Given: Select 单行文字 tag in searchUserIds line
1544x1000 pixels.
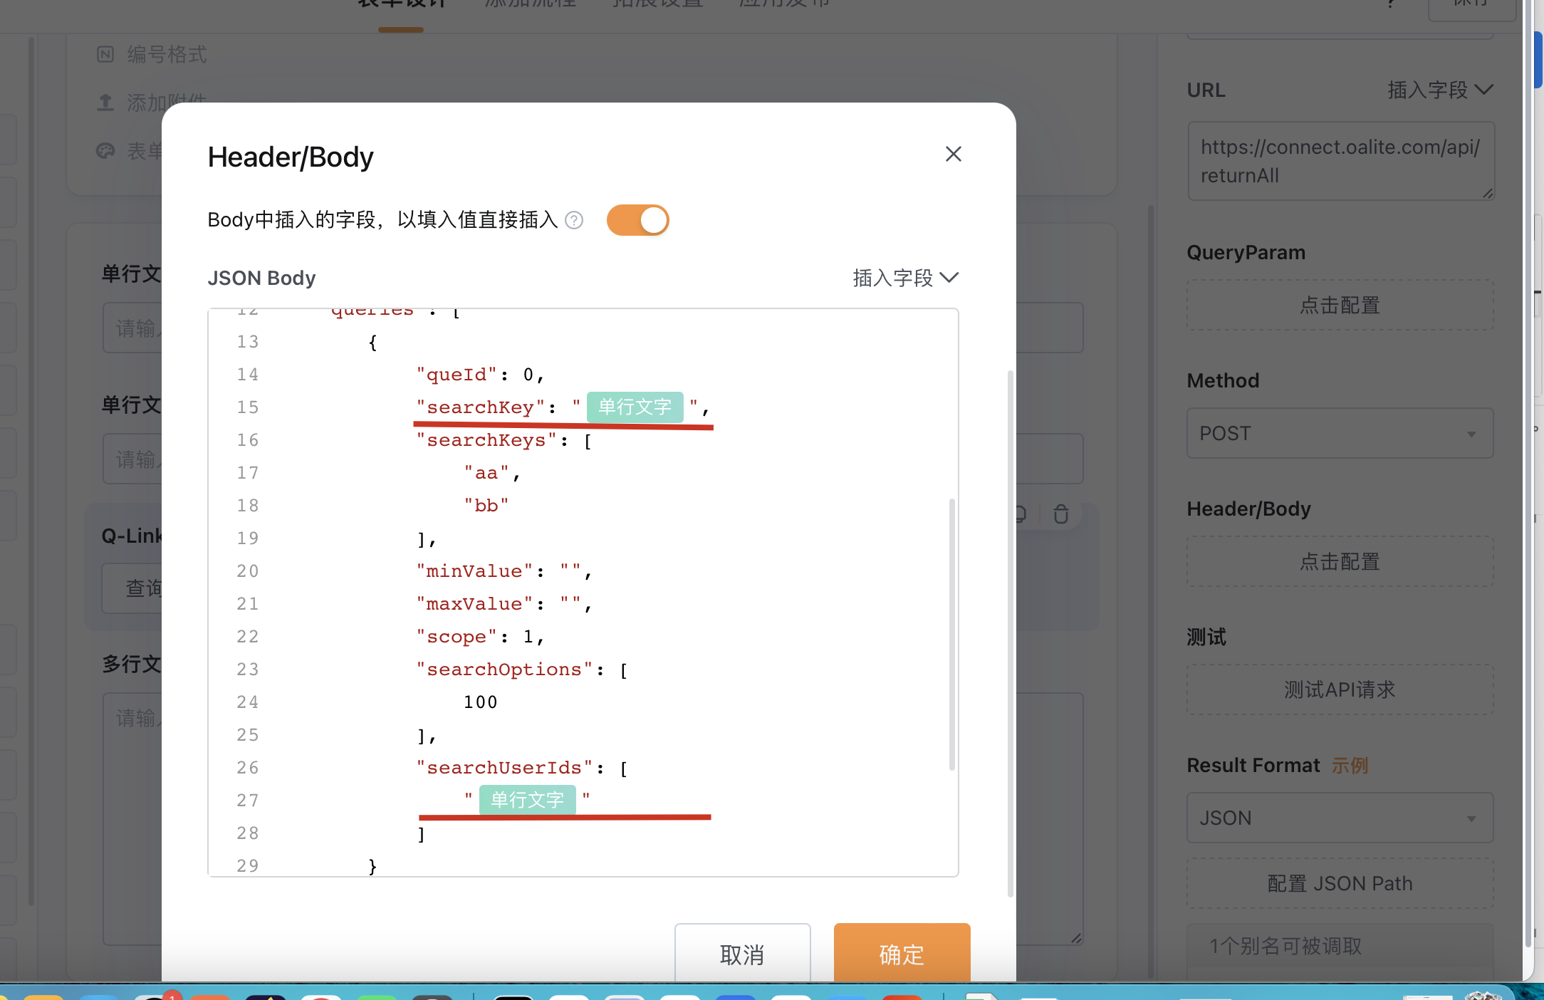Looking at the screenshot, I should 527,800.
